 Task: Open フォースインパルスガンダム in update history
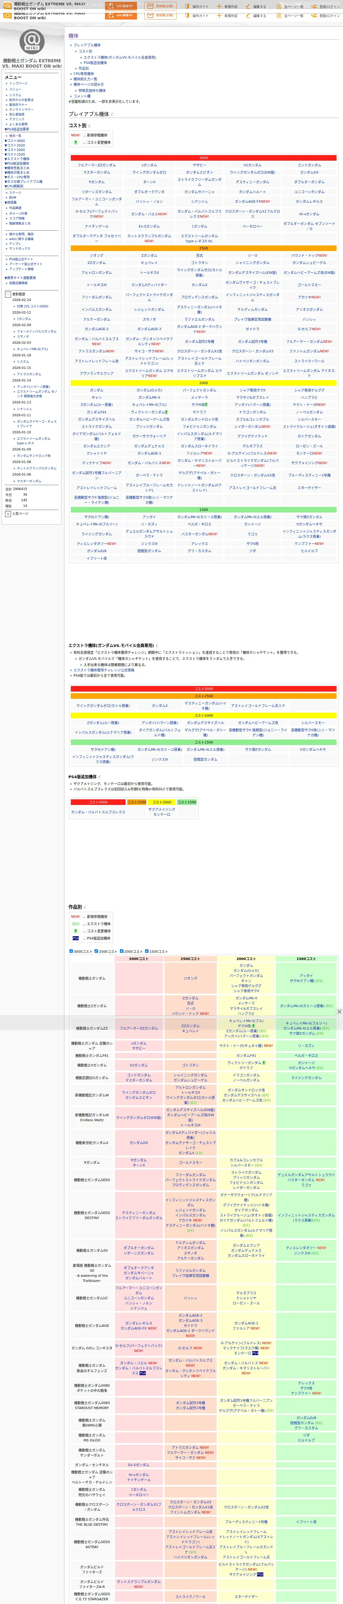coord(36,331)
